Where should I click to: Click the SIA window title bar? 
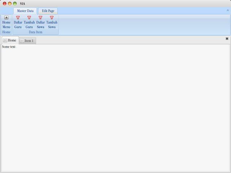(115, 4)
